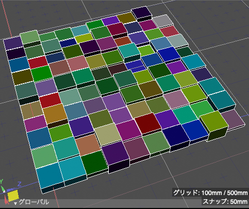Select the light green tile at lower left edge

44,156
